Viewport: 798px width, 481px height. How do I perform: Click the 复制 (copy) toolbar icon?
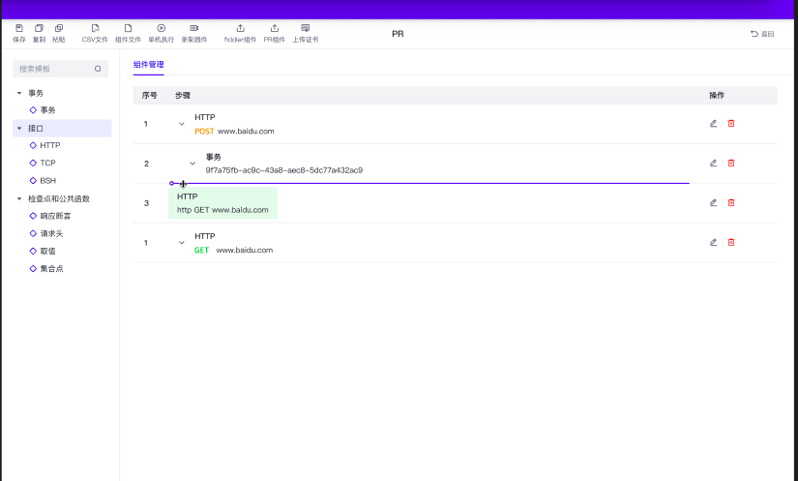[39, 29]
